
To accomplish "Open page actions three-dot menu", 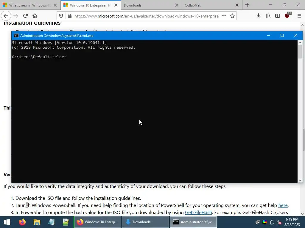I will tap(224, 16).
